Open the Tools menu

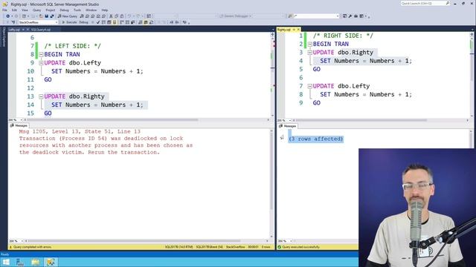[x=77, y=10]
